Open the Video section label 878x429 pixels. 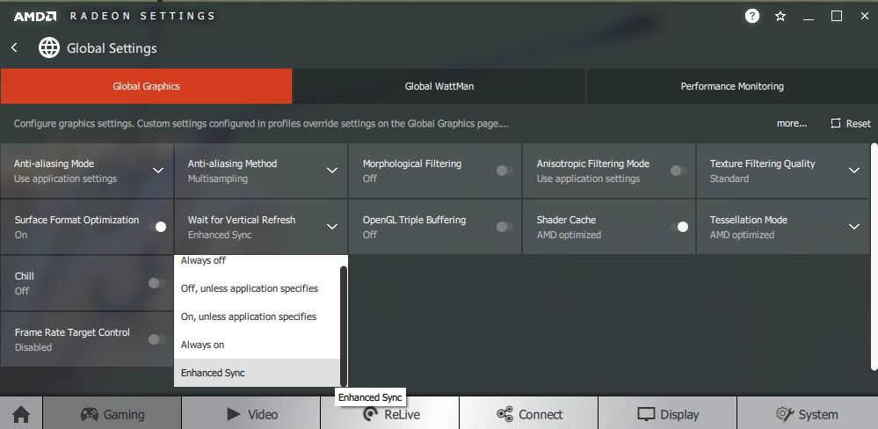[263, 414]
